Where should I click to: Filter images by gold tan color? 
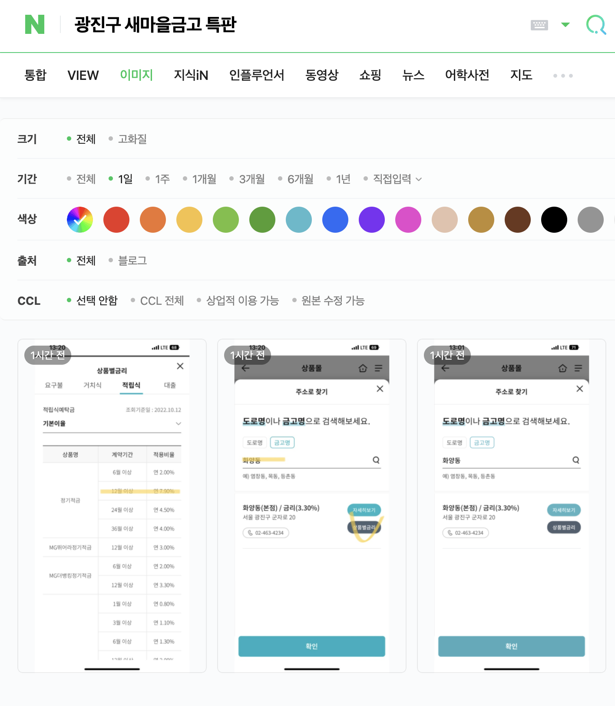481,220
